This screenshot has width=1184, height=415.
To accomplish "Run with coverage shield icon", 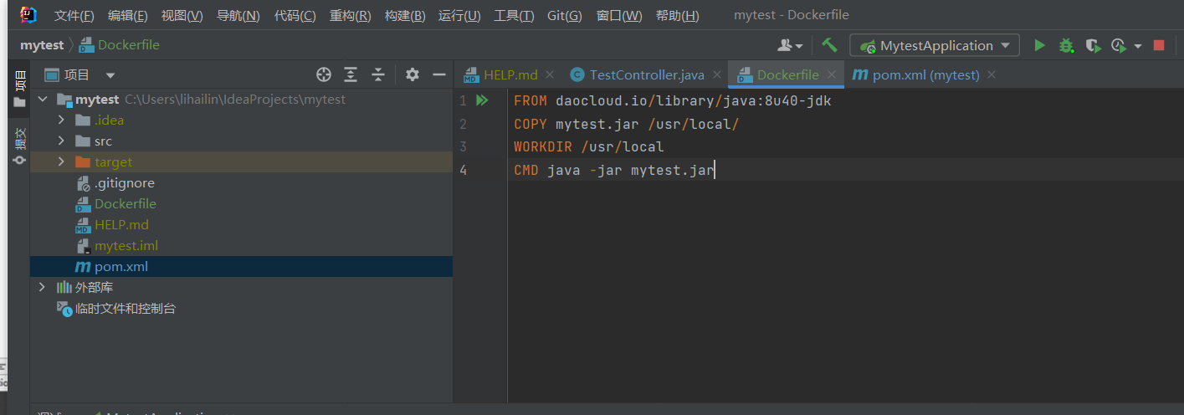I will [1092, 45].
